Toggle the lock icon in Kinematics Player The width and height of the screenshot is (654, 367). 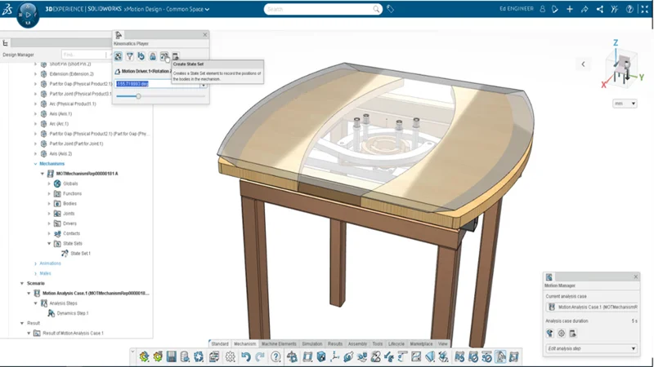[x=153, y=56]
